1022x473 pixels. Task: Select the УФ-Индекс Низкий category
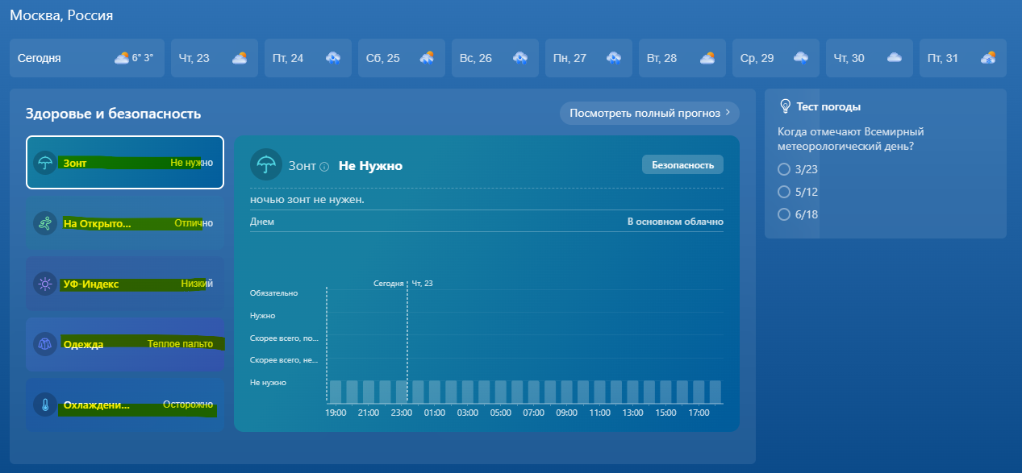[125, 284]
